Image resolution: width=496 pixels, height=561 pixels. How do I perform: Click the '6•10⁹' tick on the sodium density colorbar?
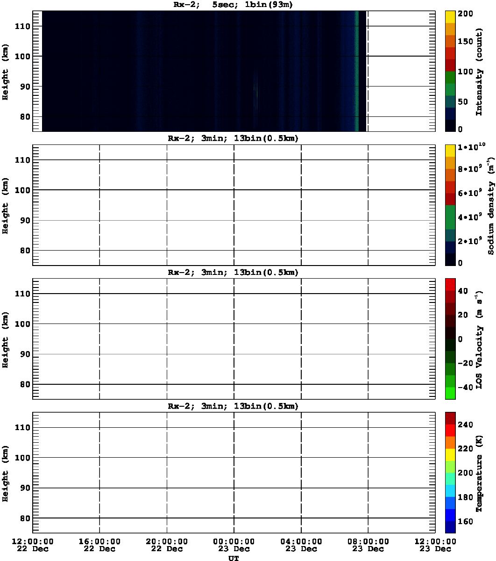click(x=471, y=193)
